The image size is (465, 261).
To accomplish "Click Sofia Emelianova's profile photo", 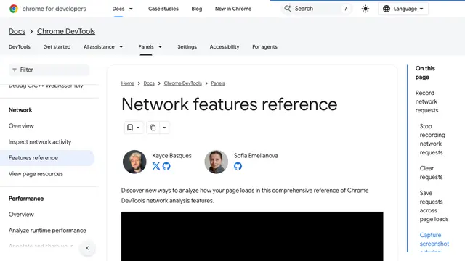I will [217, 162].
